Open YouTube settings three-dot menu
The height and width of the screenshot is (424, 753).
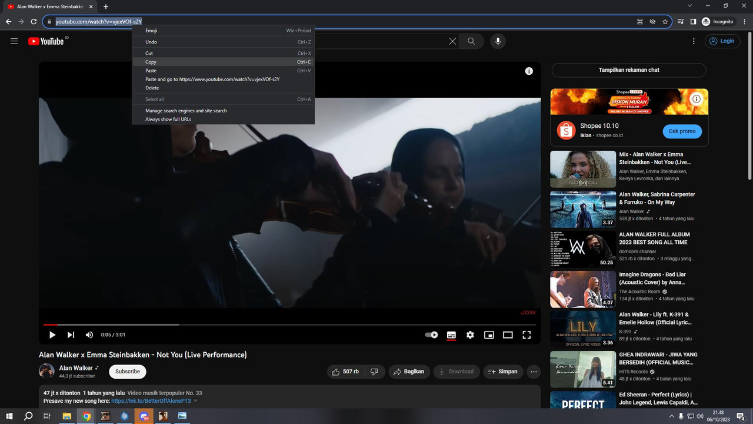(x=694, y=41)
